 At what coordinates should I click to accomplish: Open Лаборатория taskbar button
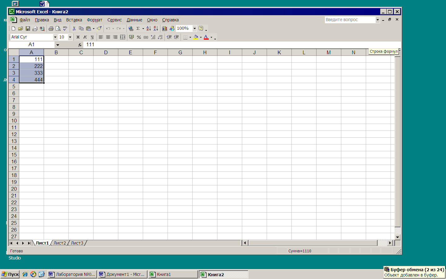click(x=72, y=274)
